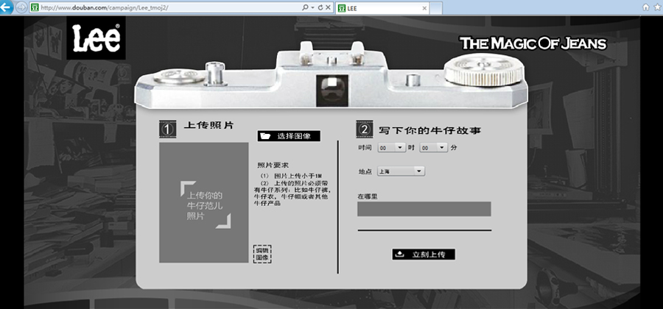Viewport: 663px width, 309px height.
Task: Open the minute dropdown before 分
Action: pyautogui.click(x=433, y=148)
